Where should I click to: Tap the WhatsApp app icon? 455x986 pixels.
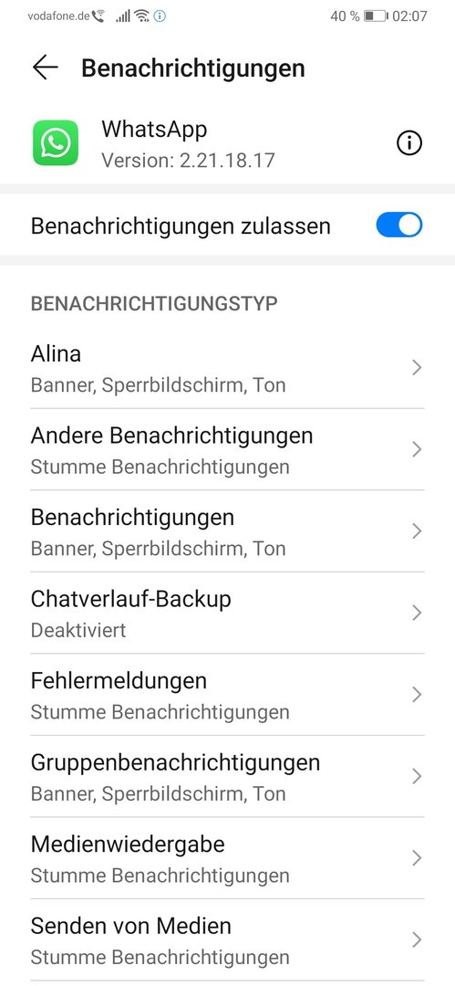click(x=56, y=143)
